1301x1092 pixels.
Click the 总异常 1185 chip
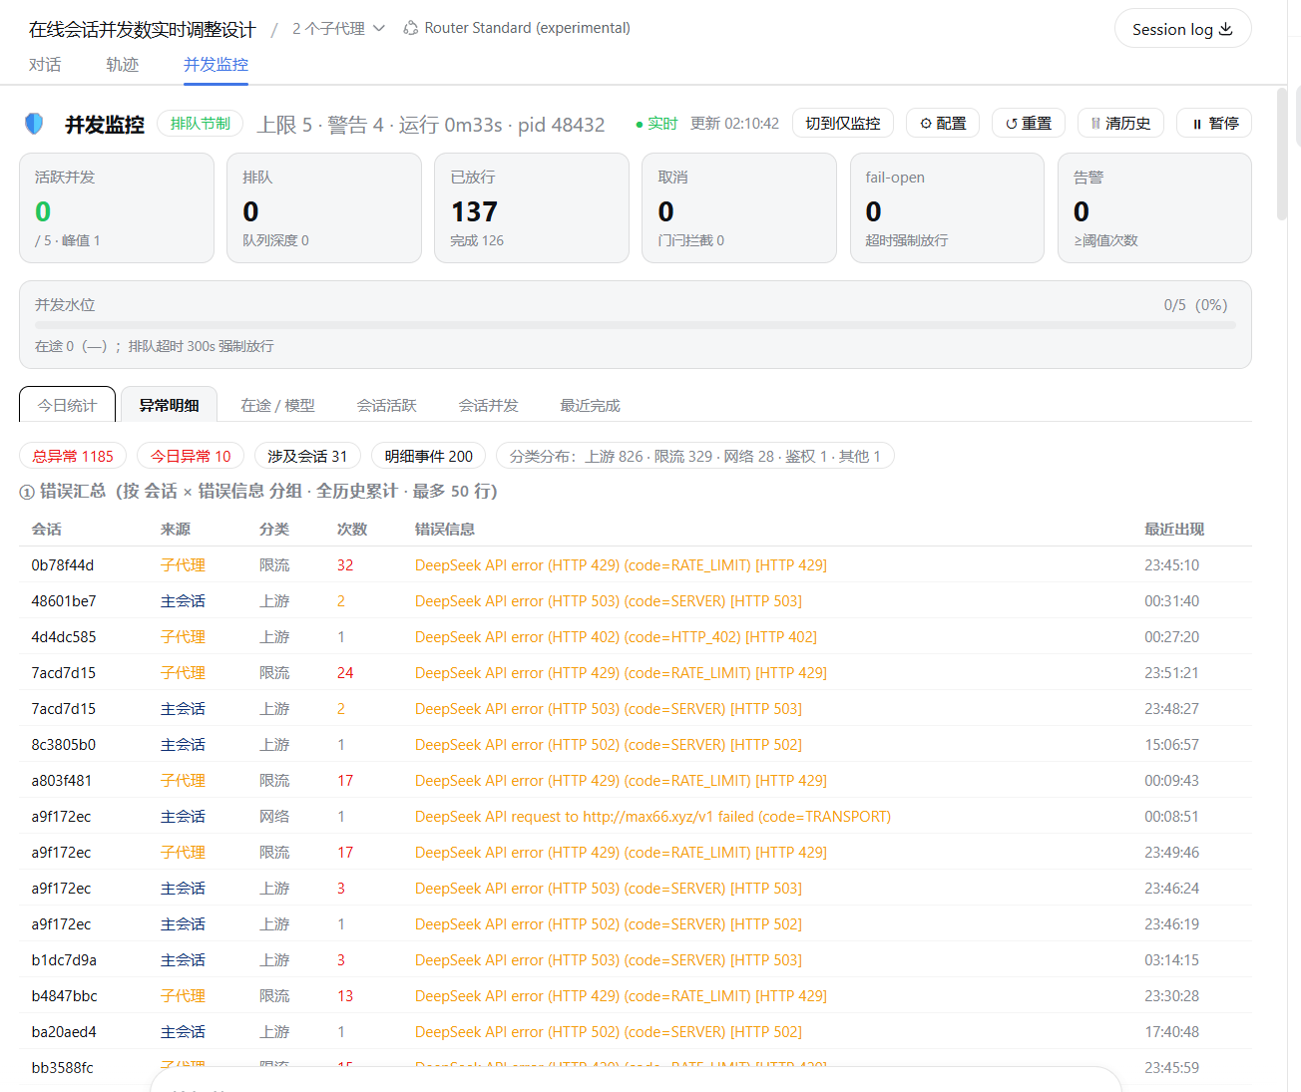click(73, 456)
